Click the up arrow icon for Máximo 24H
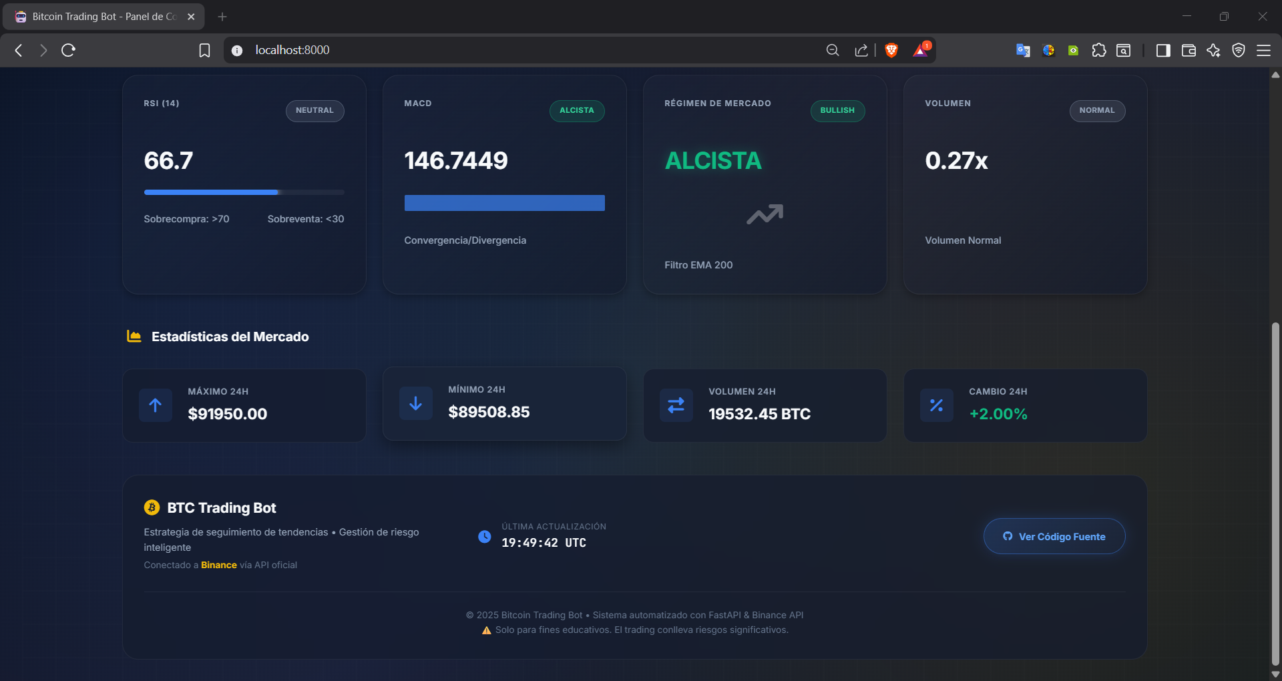1282x681 pixels. point(156,405)
